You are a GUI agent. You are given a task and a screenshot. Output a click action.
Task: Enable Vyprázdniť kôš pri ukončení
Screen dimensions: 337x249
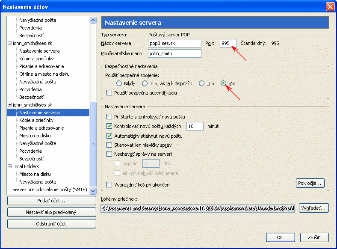point(109,185)
